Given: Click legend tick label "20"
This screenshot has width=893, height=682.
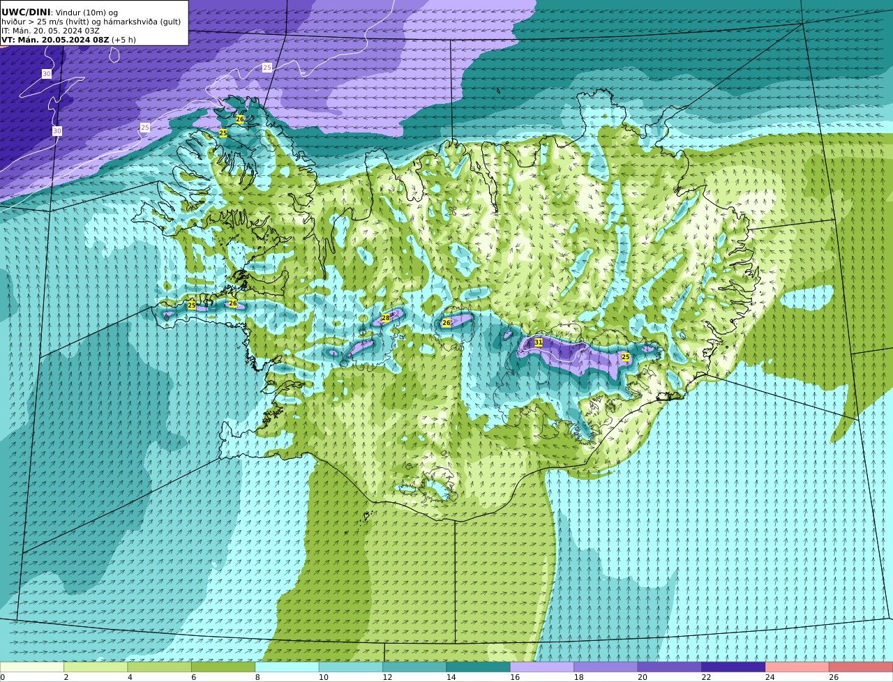Looking at the screenshot, I should tap(643, 677).
